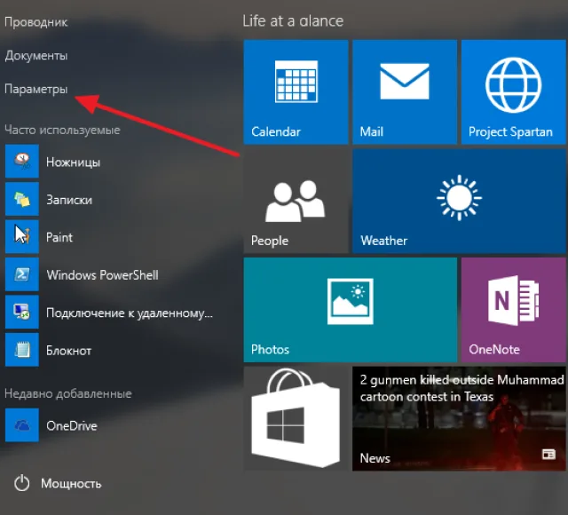Viewport: 568px width, 515px height.
Task: Click the small News icon in tile corner
Action: 548,454
